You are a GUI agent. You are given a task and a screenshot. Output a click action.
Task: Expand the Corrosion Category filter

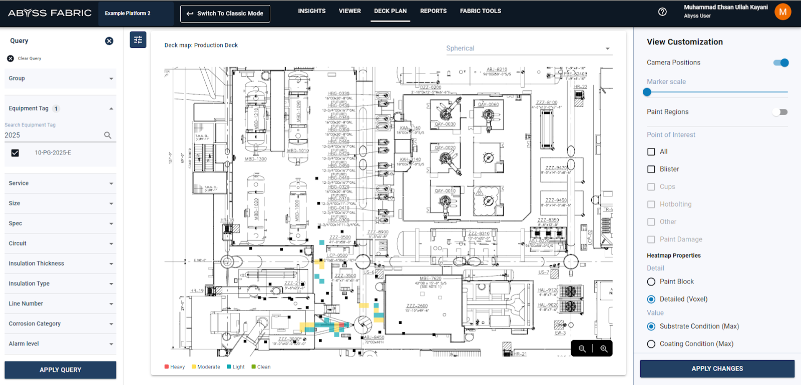point(60,324)
